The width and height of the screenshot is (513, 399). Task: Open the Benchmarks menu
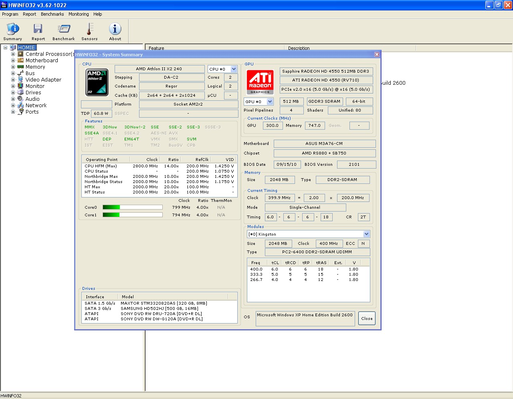click(52, 14)
